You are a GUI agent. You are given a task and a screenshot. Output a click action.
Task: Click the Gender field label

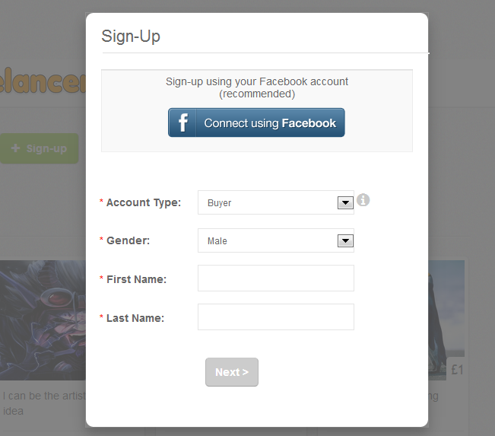pyautogui.click(x=128, y=241)
